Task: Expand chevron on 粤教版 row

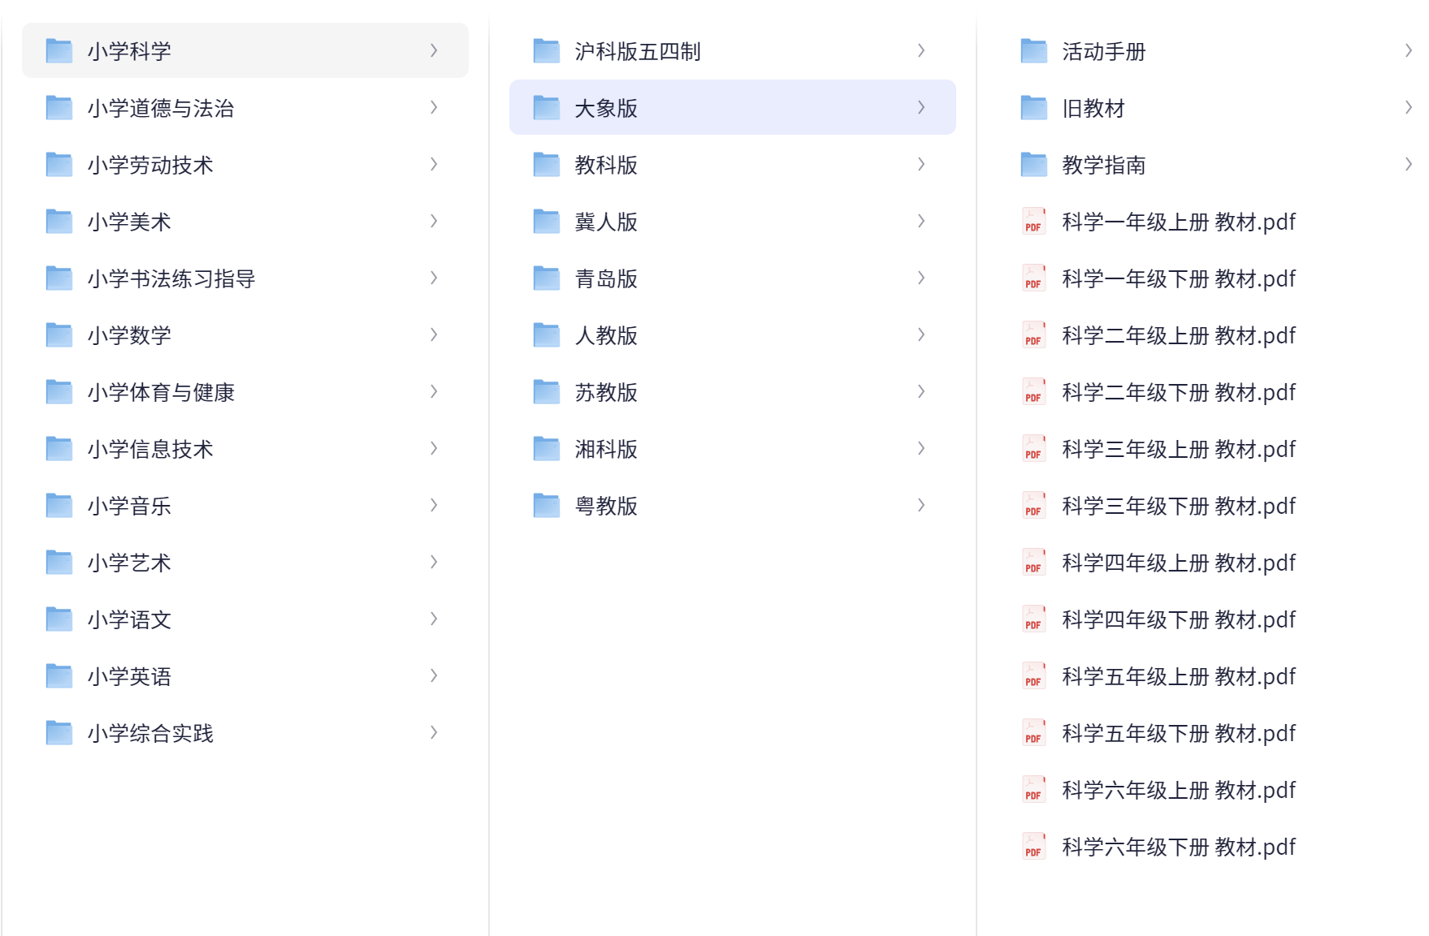Action: click(921, 505)
